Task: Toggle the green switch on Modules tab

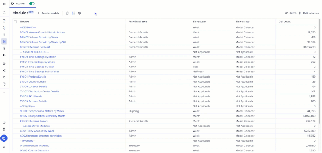Action: 32,3
